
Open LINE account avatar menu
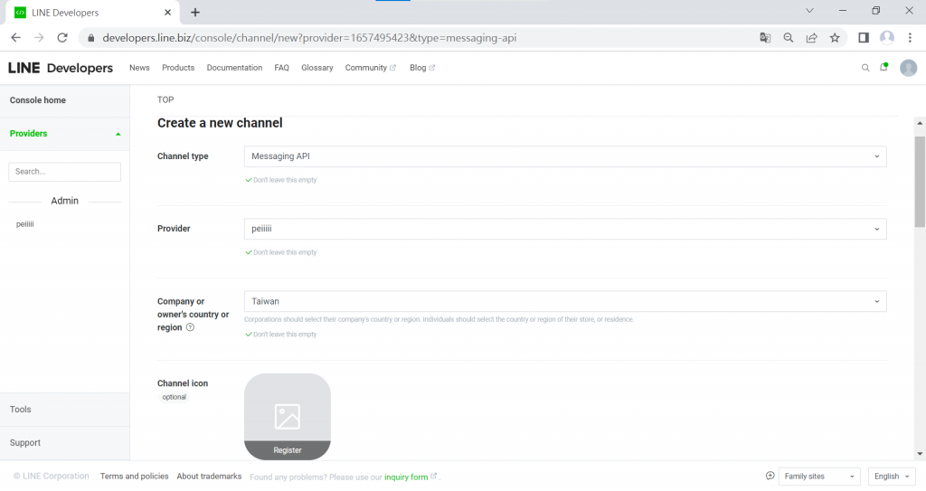coord(908,68)
